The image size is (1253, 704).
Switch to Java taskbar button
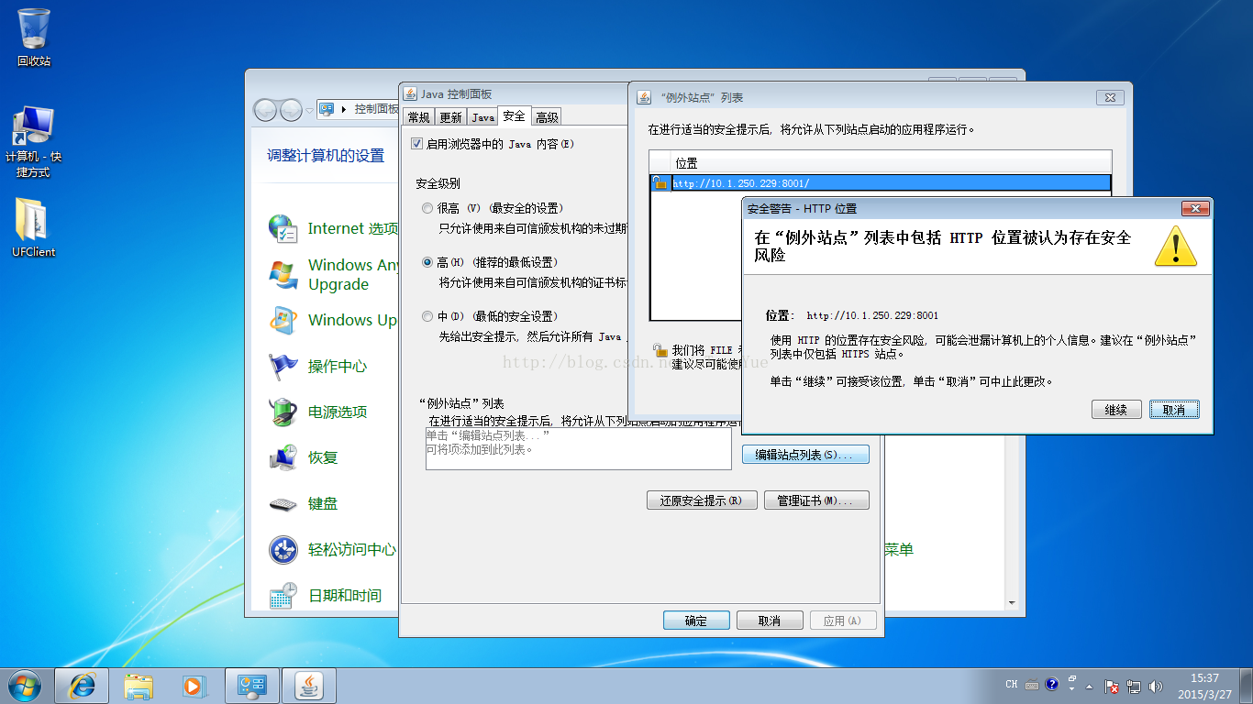coord(309,686)
